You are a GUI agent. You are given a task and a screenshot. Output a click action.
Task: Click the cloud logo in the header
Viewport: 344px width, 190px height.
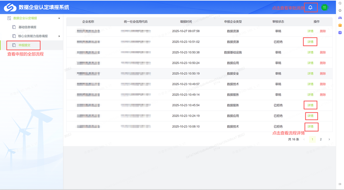10,7
